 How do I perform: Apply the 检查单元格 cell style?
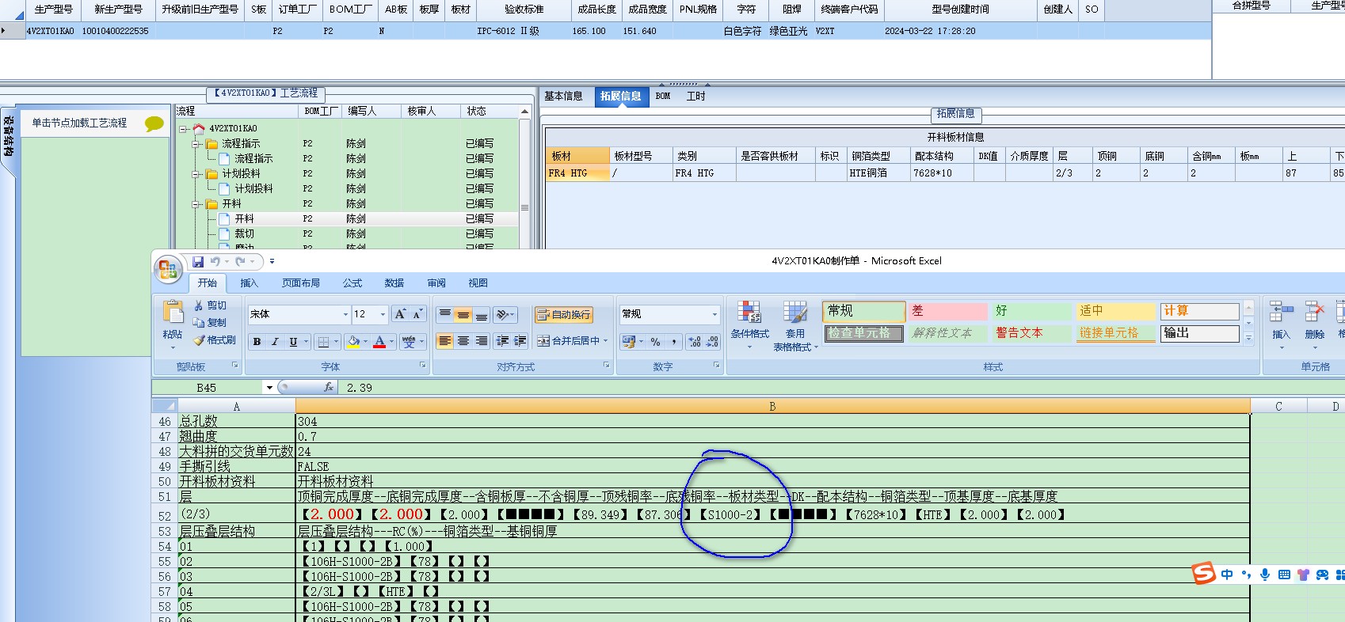[x=863, y=333]
